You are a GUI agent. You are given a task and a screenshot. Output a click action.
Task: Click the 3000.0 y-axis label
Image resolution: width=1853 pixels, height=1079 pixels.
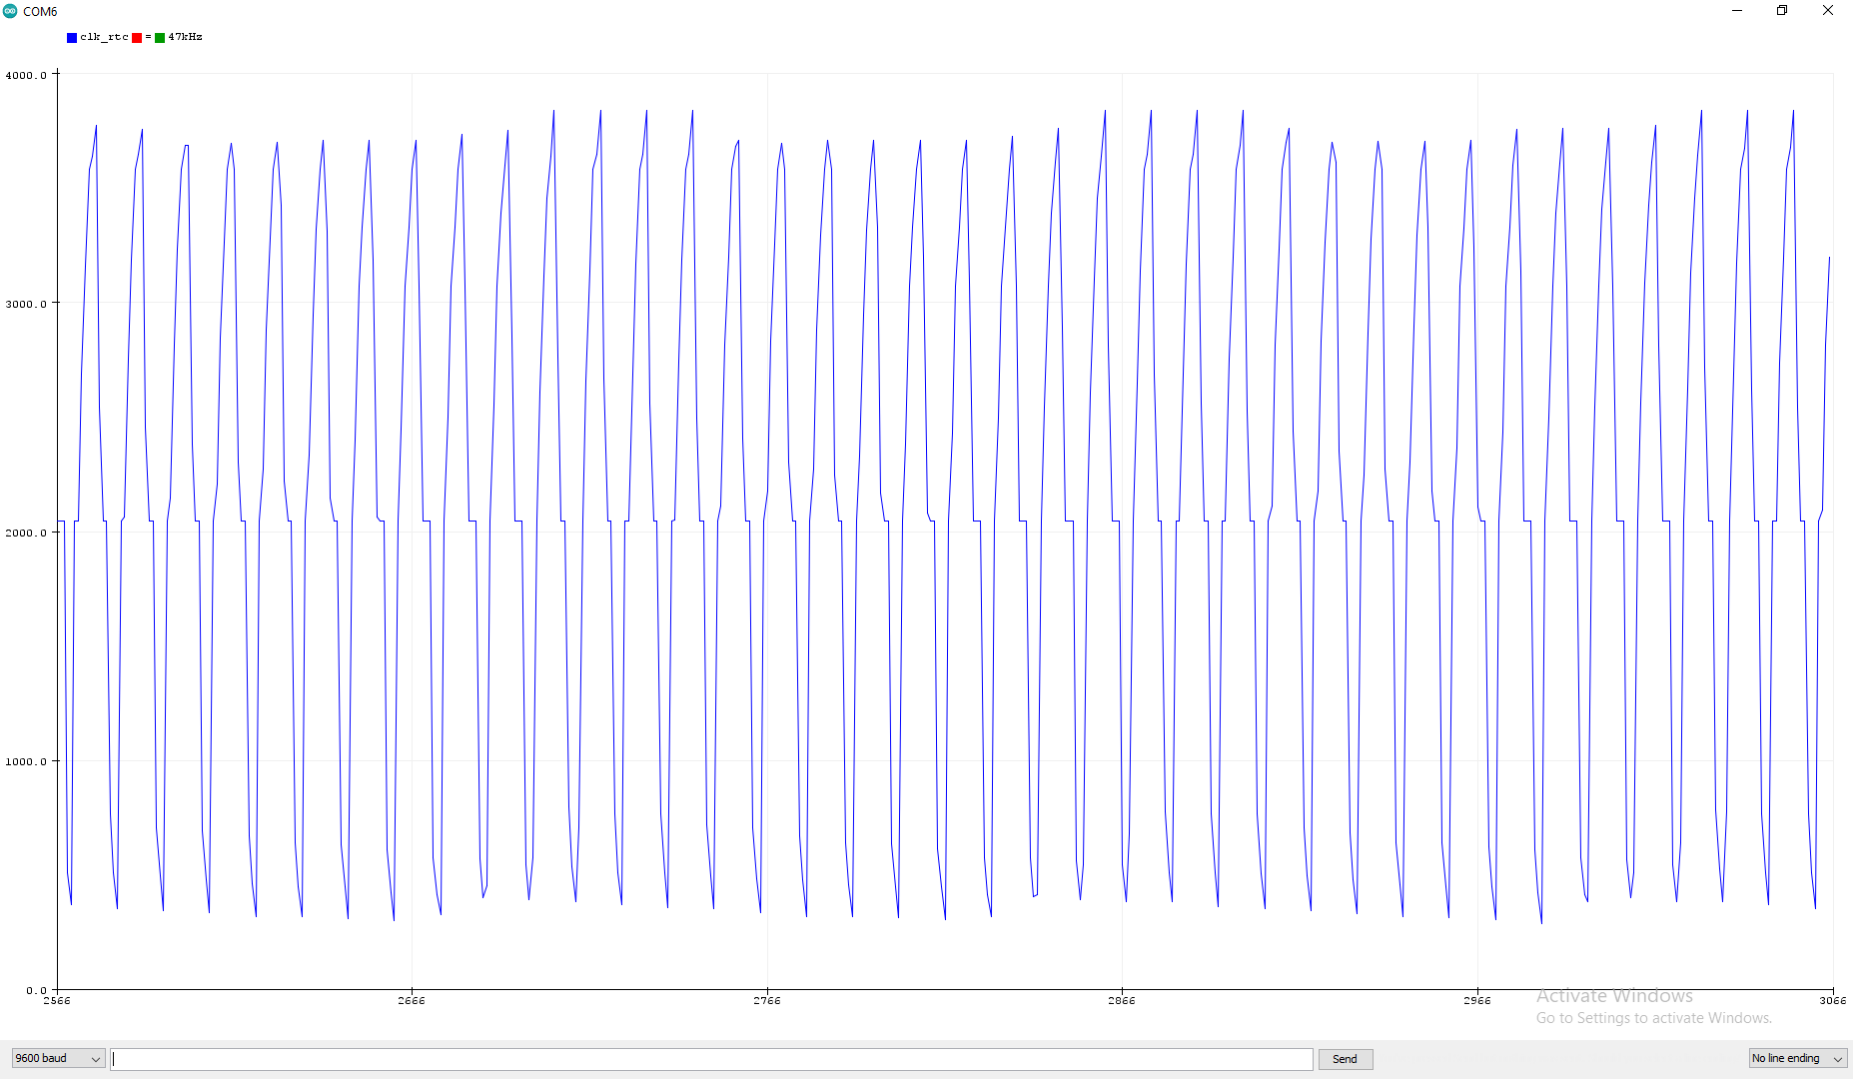(26, 304)
